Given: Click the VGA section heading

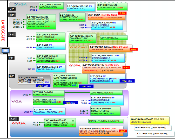Looking at the screenshot, I should point(17,102).
